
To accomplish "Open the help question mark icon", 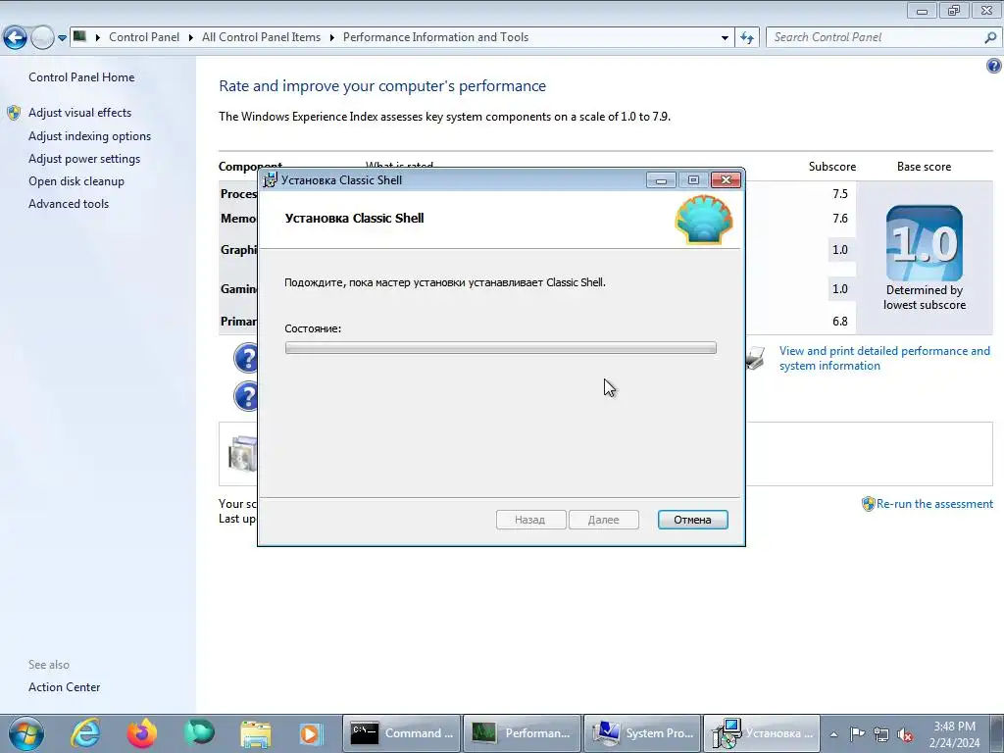I will (994, 66).
